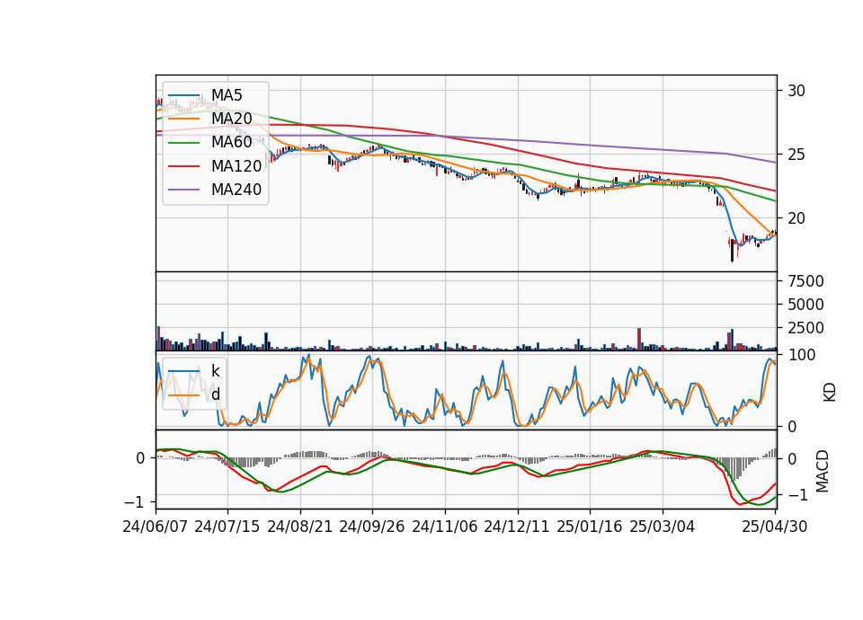The width and height of the screenshot is (863, 620).
Task: Click the d legend label in KD panel
Action: point(215,394)
